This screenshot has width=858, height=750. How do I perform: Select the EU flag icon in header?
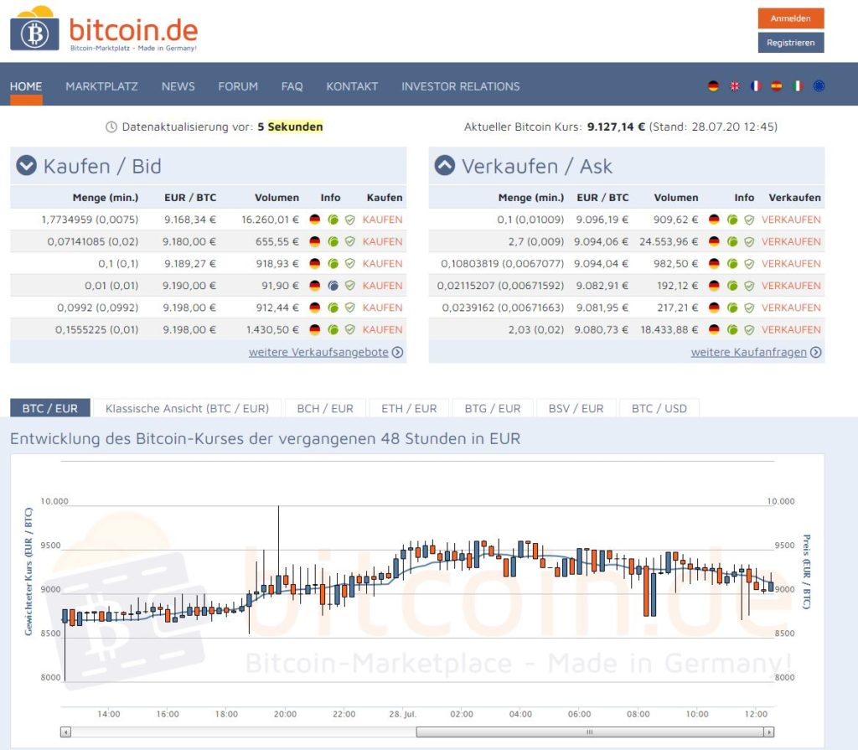tap(819, 86)
